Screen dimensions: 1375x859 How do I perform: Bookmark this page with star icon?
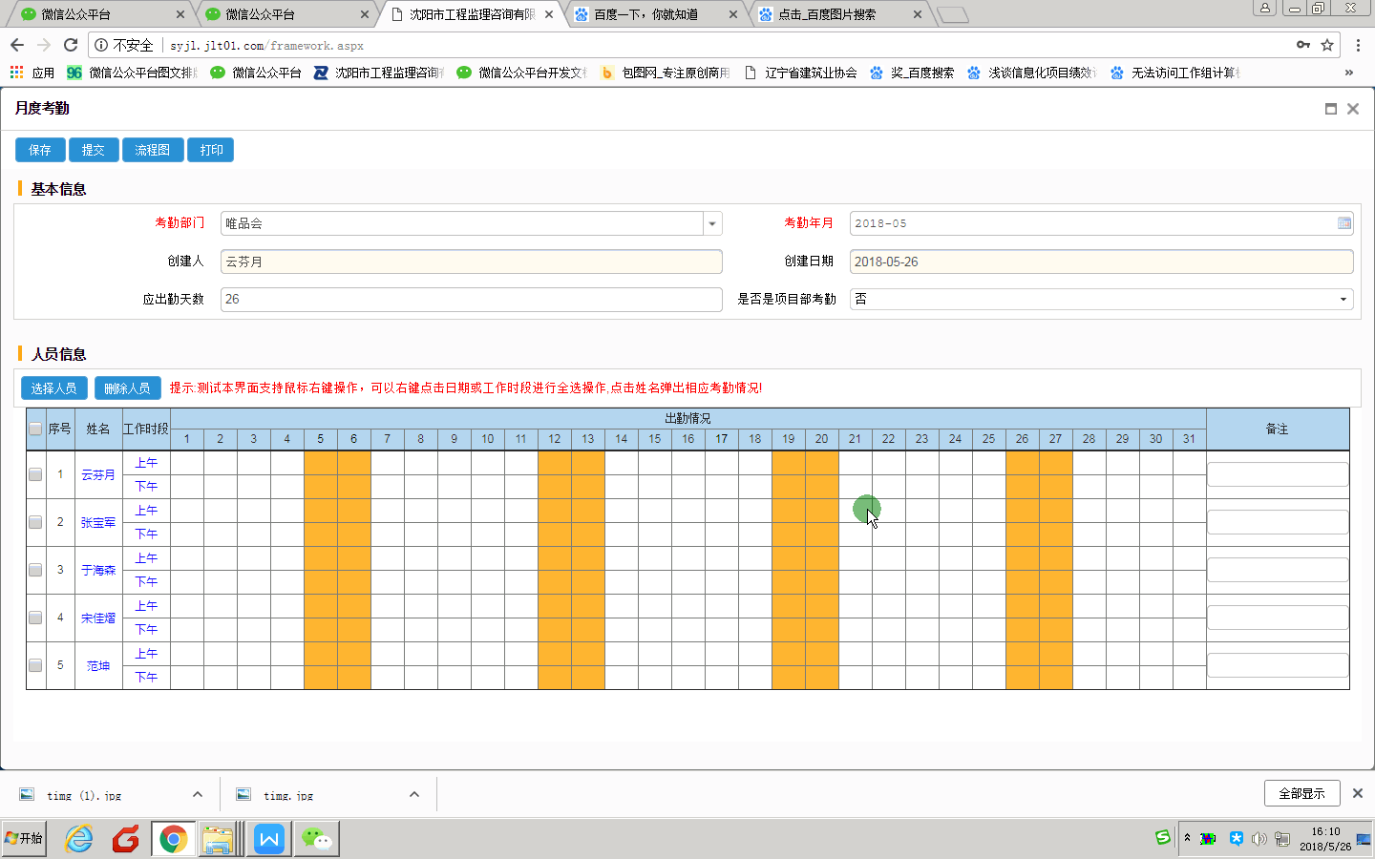(1326, 45)
